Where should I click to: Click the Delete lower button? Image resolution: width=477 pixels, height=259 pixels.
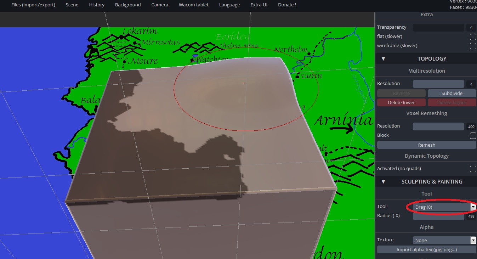click(401, 102)
